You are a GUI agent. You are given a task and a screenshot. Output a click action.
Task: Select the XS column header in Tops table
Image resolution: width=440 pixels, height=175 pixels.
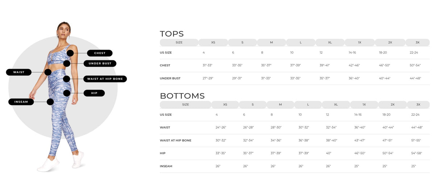(x=213, y=43)
